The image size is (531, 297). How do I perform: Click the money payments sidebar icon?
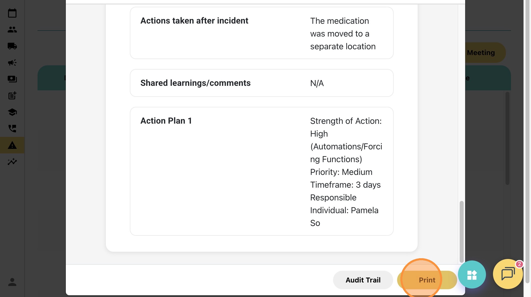(12, 79)
